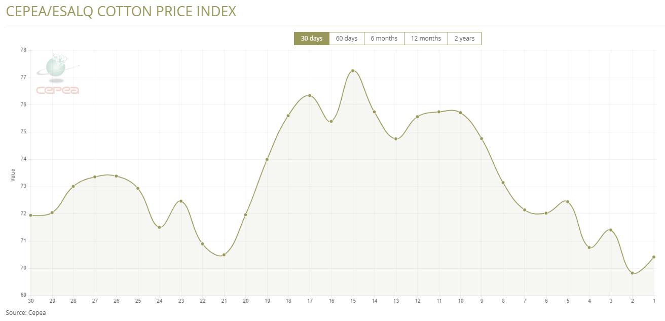Click the data point at day 1
665x321 pixels.
654,257
